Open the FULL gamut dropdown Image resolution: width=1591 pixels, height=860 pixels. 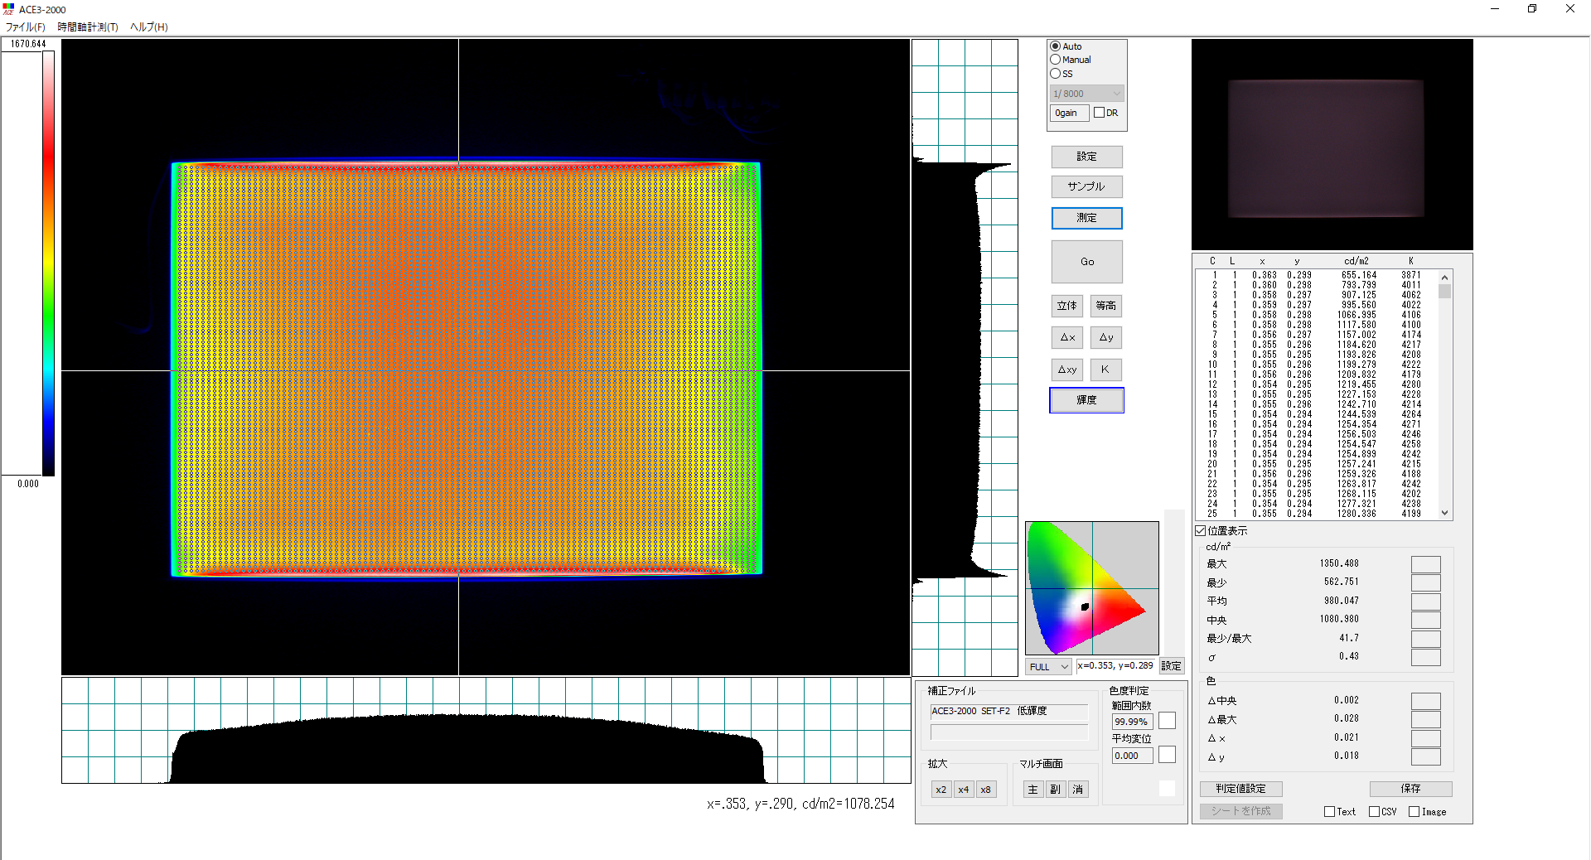tap(1048, 667)
